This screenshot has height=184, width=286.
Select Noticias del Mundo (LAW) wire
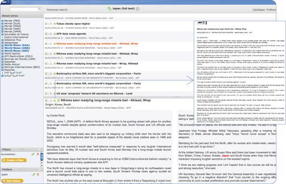tap(20, 59)
